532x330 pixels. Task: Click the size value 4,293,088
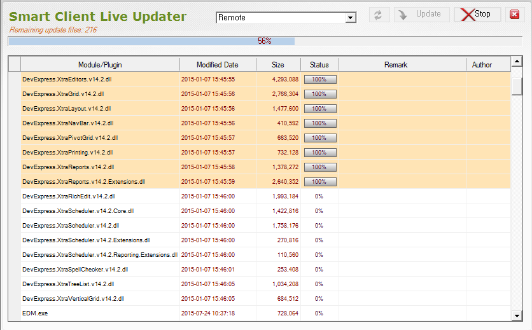click(285, 79)
